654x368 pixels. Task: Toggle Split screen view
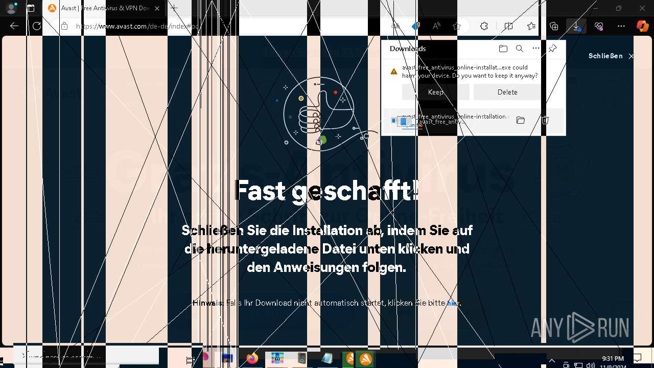click(508, 26)
